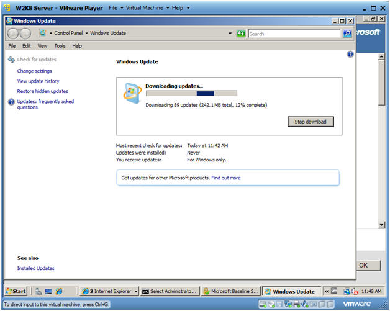Click the green refresh icon next to address bar
The height and width of the screenshot is (311, 390).
pos(240,34)
